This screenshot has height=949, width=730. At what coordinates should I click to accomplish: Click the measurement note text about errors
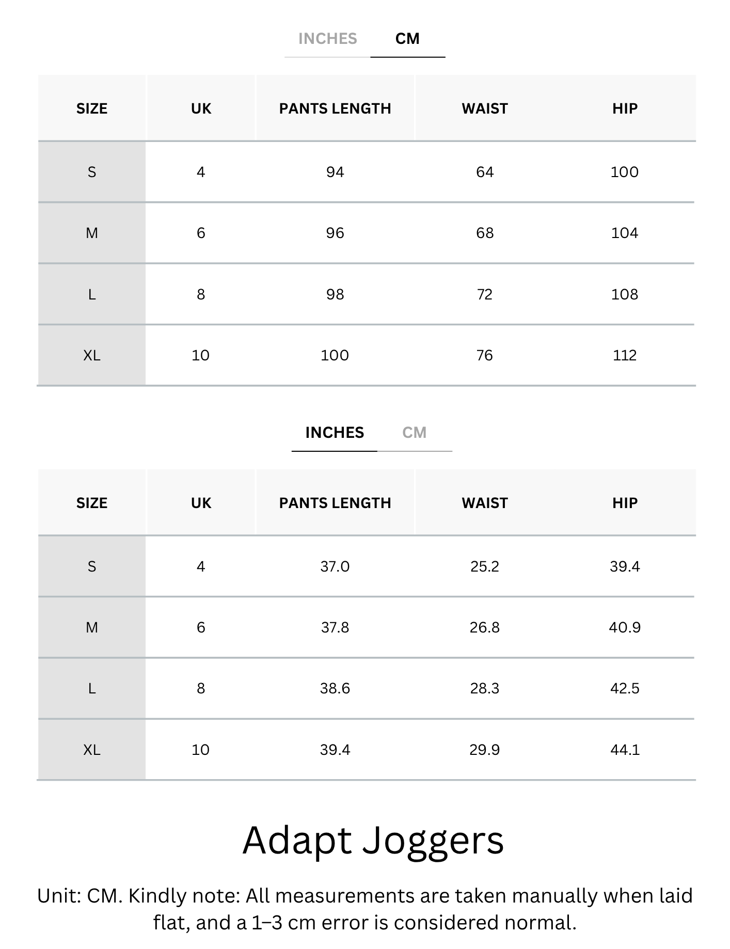tap(365, 909)
